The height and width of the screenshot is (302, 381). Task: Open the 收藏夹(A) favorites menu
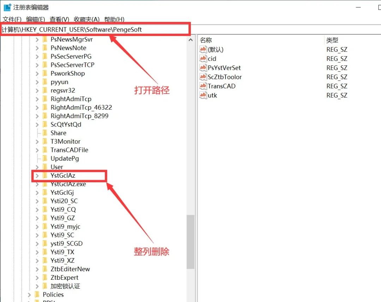[x=87, y=19]
